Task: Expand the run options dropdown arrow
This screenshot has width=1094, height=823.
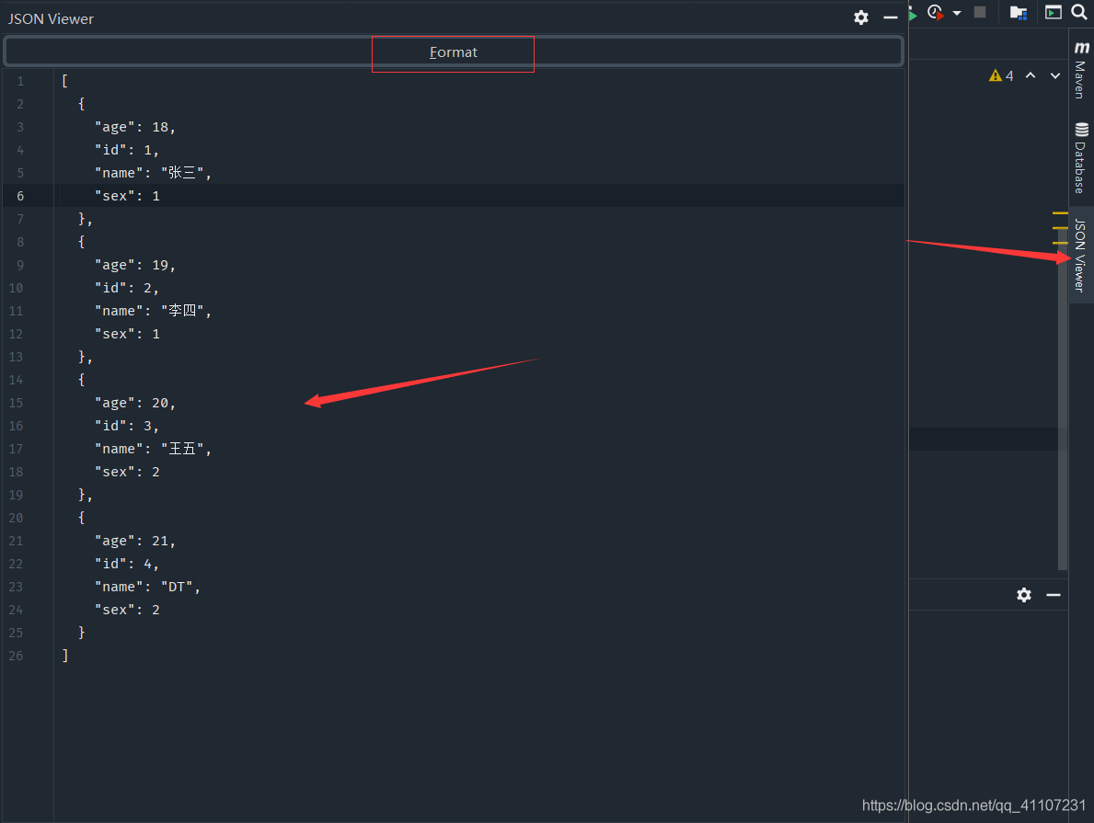Action: coord(957,13)
